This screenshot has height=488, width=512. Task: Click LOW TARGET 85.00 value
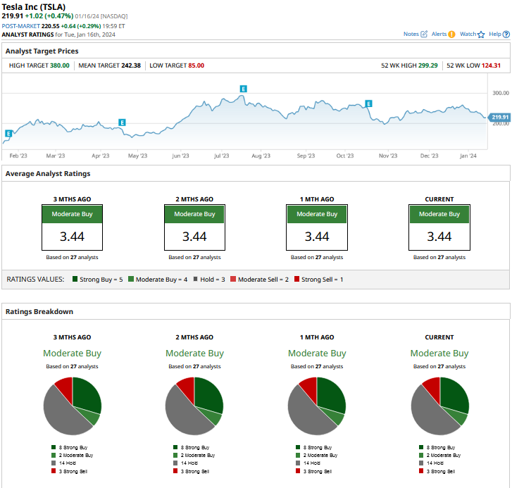[196, 65]
